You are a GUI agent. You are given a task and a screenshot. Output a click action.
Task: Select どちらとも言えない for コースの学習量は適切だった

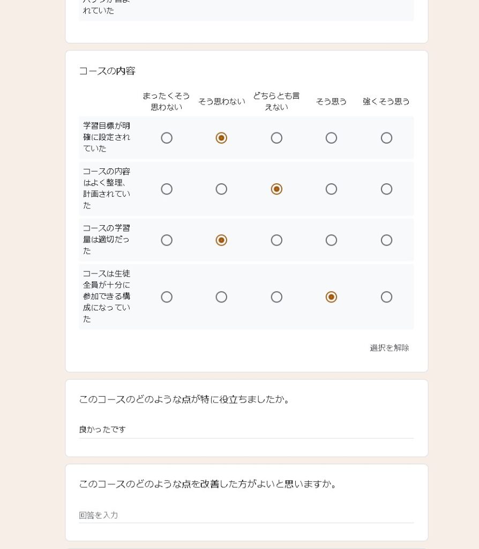[x=276, y=240]
